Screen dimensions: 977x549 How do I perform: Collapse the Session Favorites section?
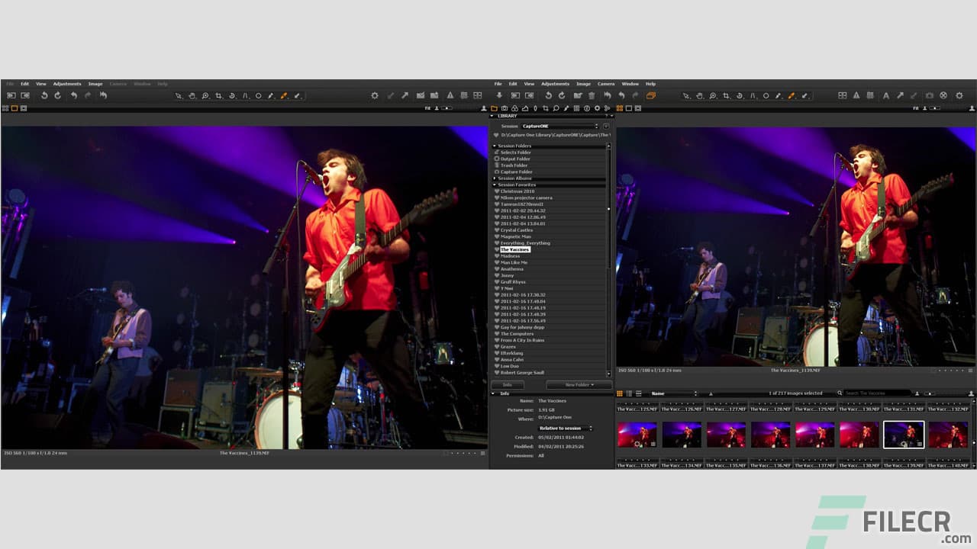pos(495,185)
